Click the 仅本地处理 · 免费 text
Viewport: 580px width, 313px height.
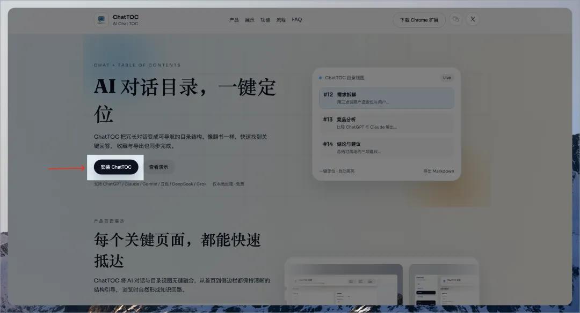228,184
